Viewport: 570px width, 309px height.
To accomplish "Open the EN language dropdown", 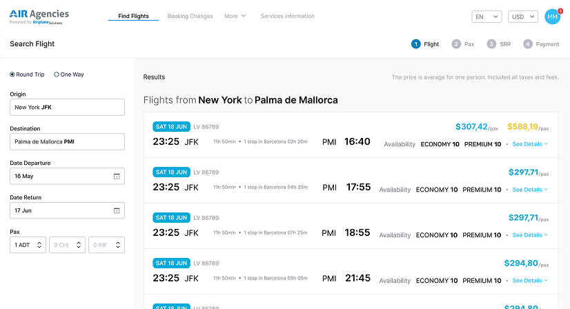I will [x=487, y=17].
